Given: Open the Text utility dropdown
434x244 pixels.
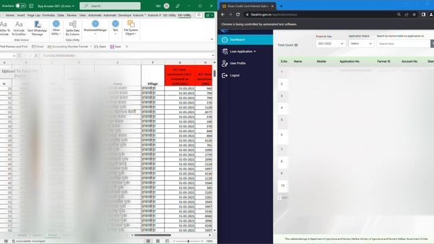Looking at the screenshot, I should pyautogui.click(x=115, y=28).
